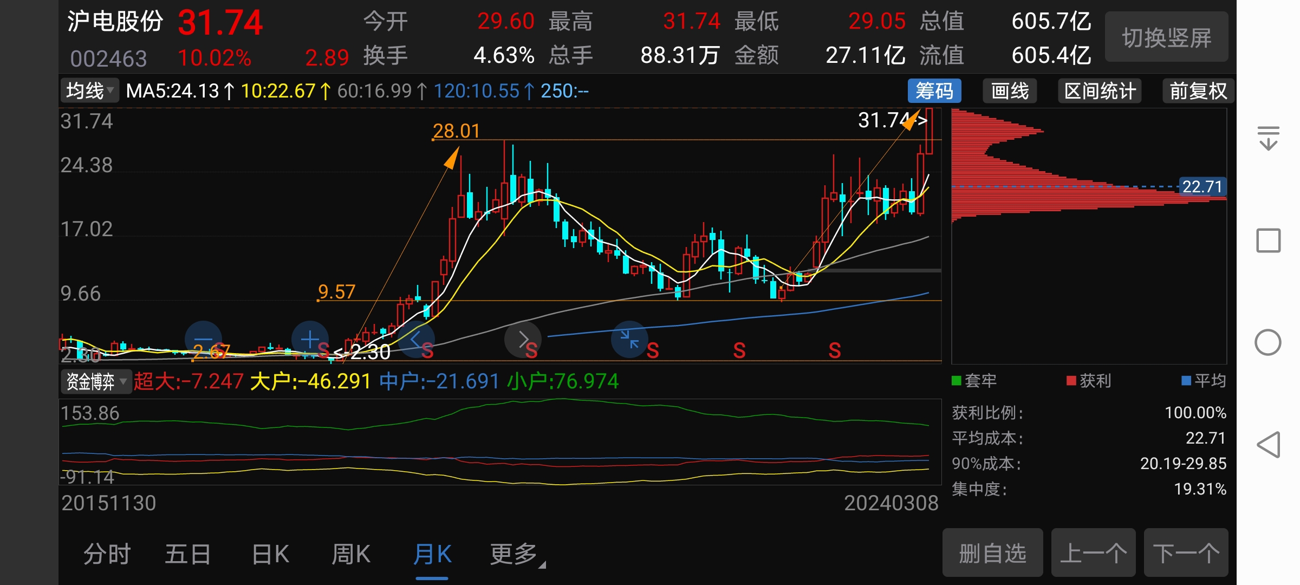
Task: Tap the 28.01 high price label
Action: pyautogui.click(x=456, y=131)
